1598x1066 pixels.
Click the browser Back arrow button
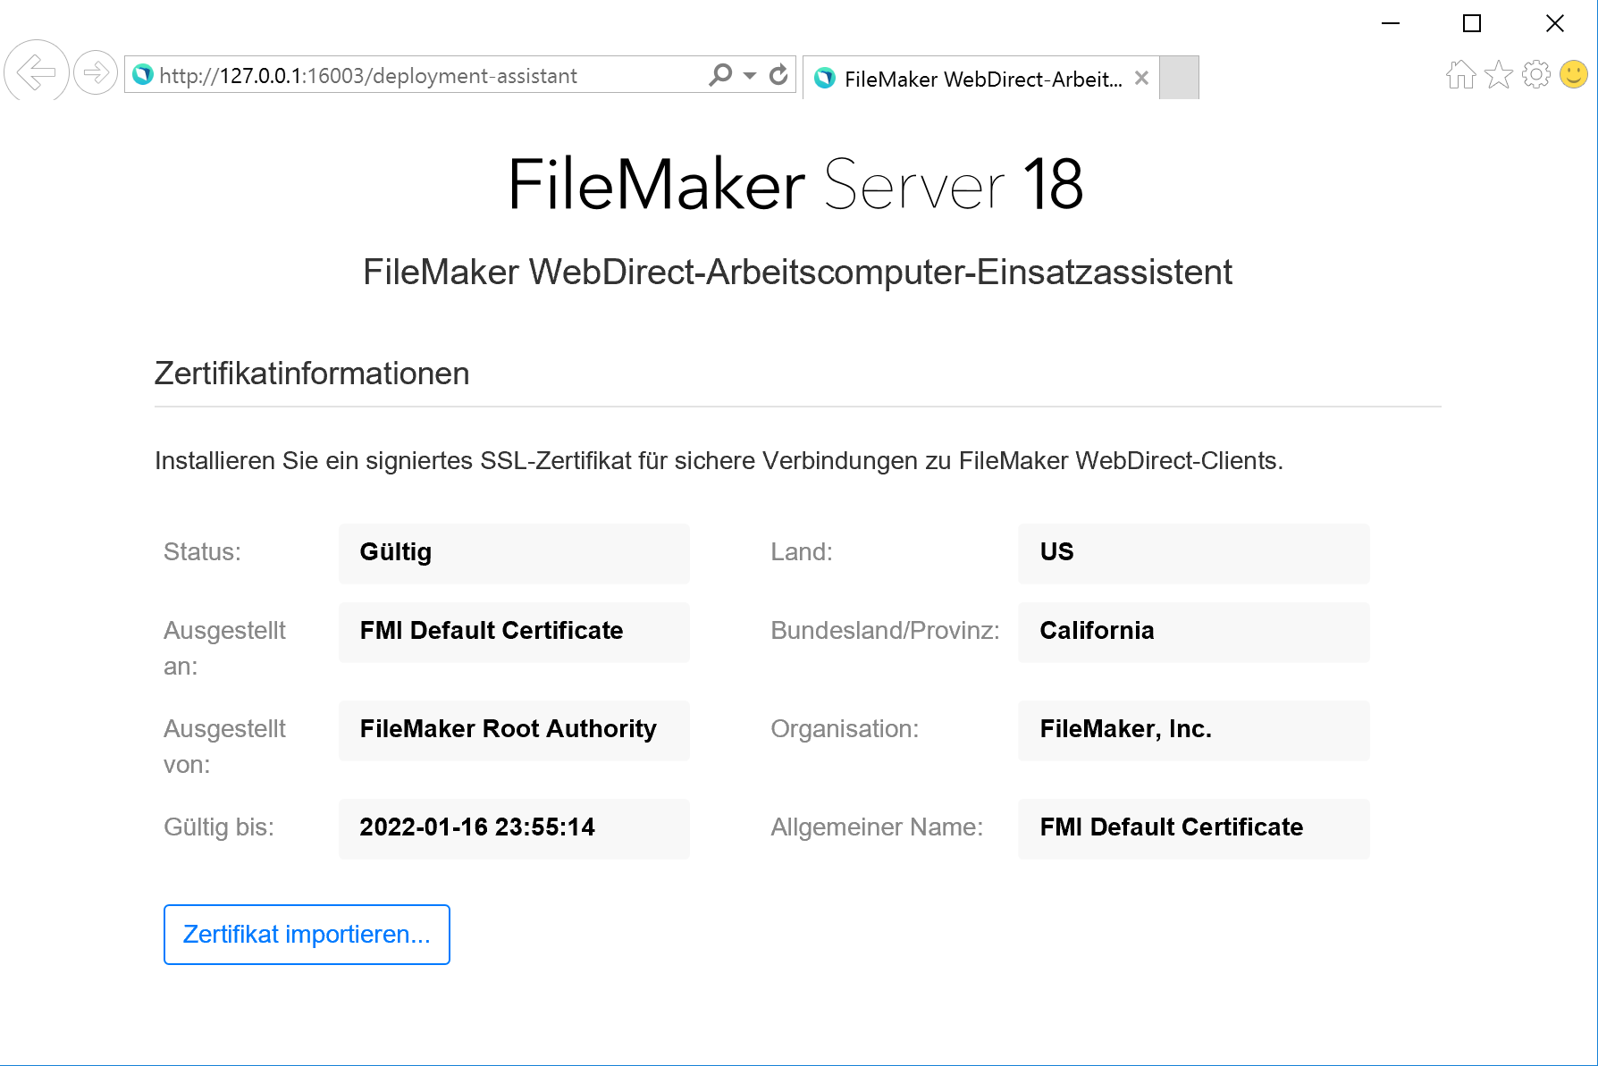pos(37,72)
